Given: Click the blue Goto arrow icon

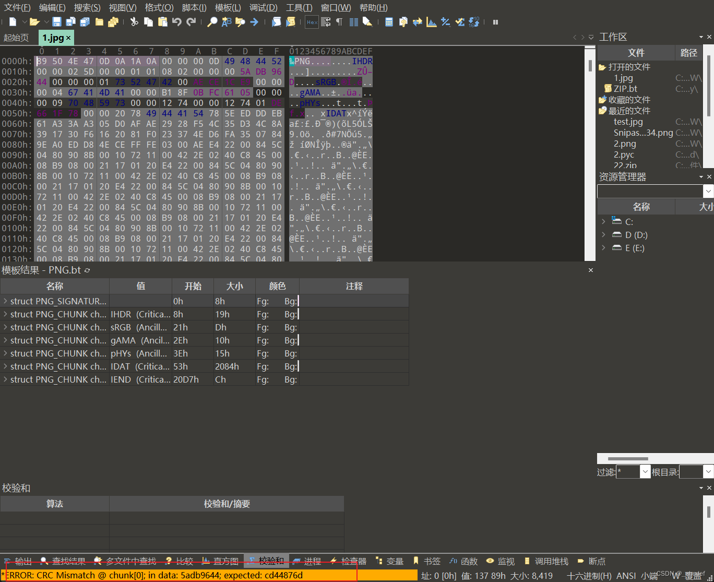Looking at the screenshot, I should click(x=254, y=22).
